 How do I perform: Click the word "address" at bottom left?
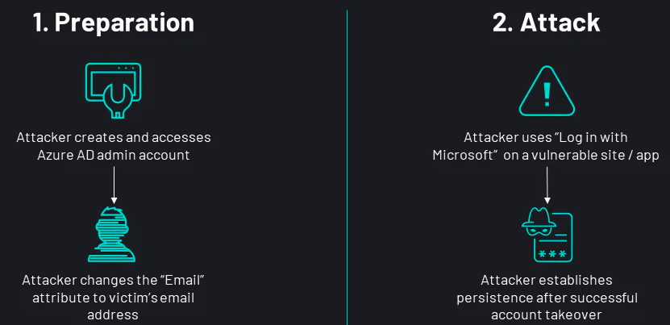[x=113, y=315]
